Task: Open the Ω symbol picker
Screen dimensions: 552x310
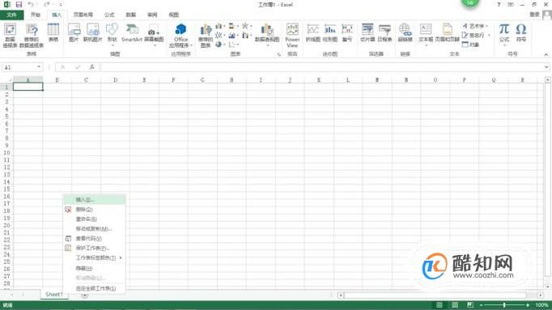Action: [521, 32]
